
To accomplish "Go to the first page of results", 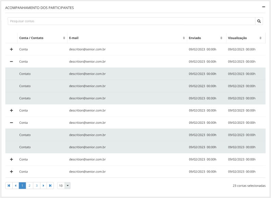I will [x=9, y=186].
